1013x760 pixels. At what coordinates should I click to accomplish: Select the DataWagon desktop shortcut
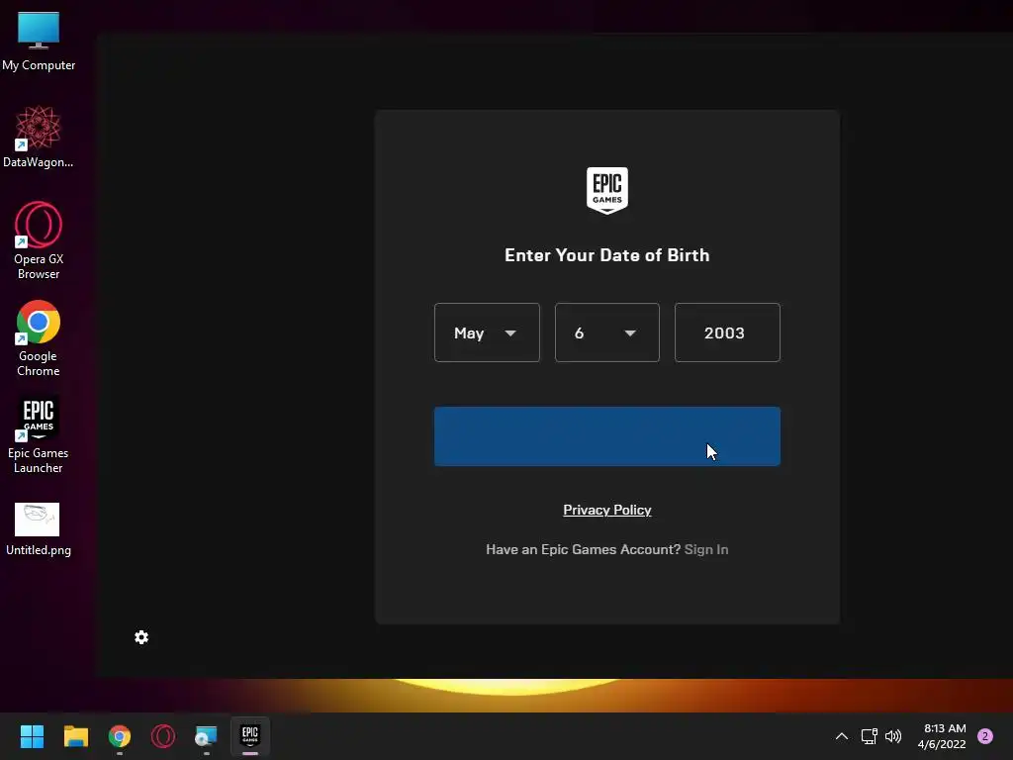[x=39, y=137]
